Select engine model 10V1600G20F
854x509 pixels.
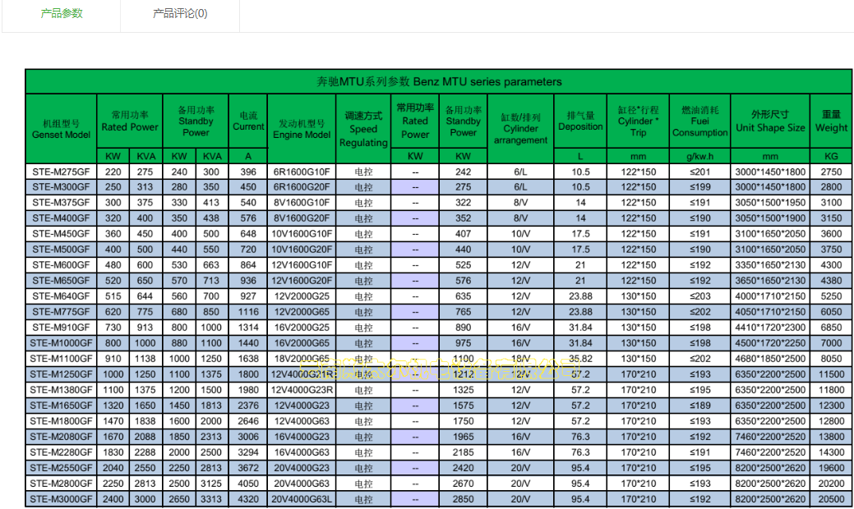[302, 250]
